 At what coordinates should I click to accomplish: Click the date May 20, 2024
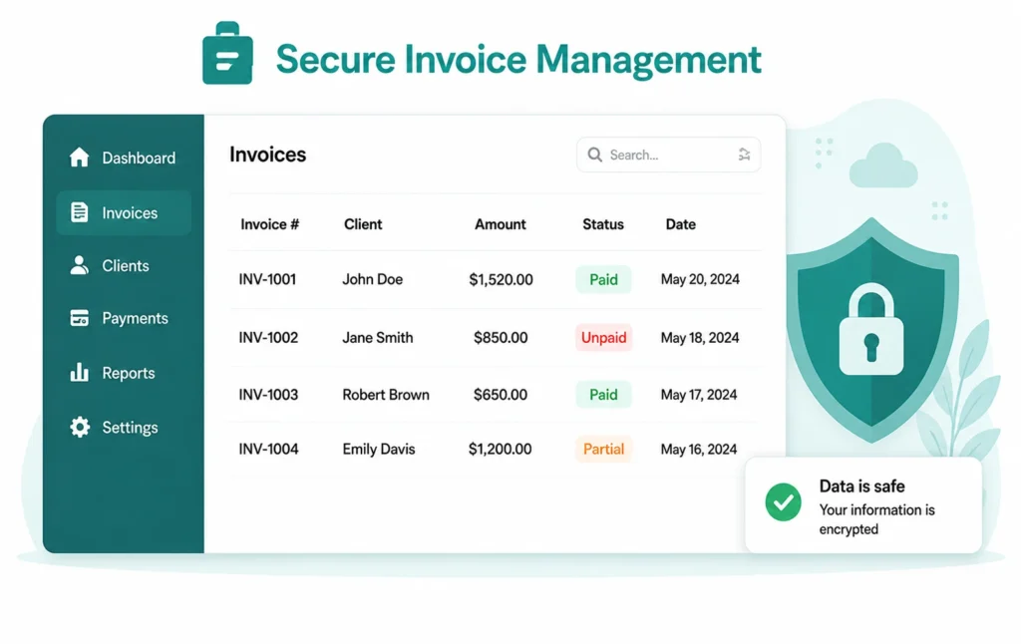point(700,279)
